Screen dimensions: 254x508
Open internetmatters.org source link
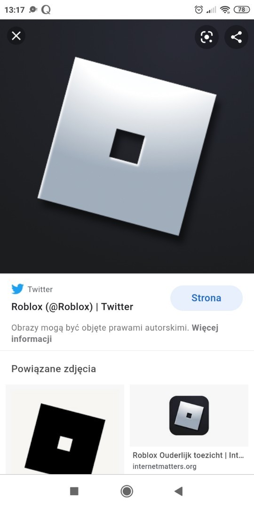pyautogui.click(x=165, y=467)
